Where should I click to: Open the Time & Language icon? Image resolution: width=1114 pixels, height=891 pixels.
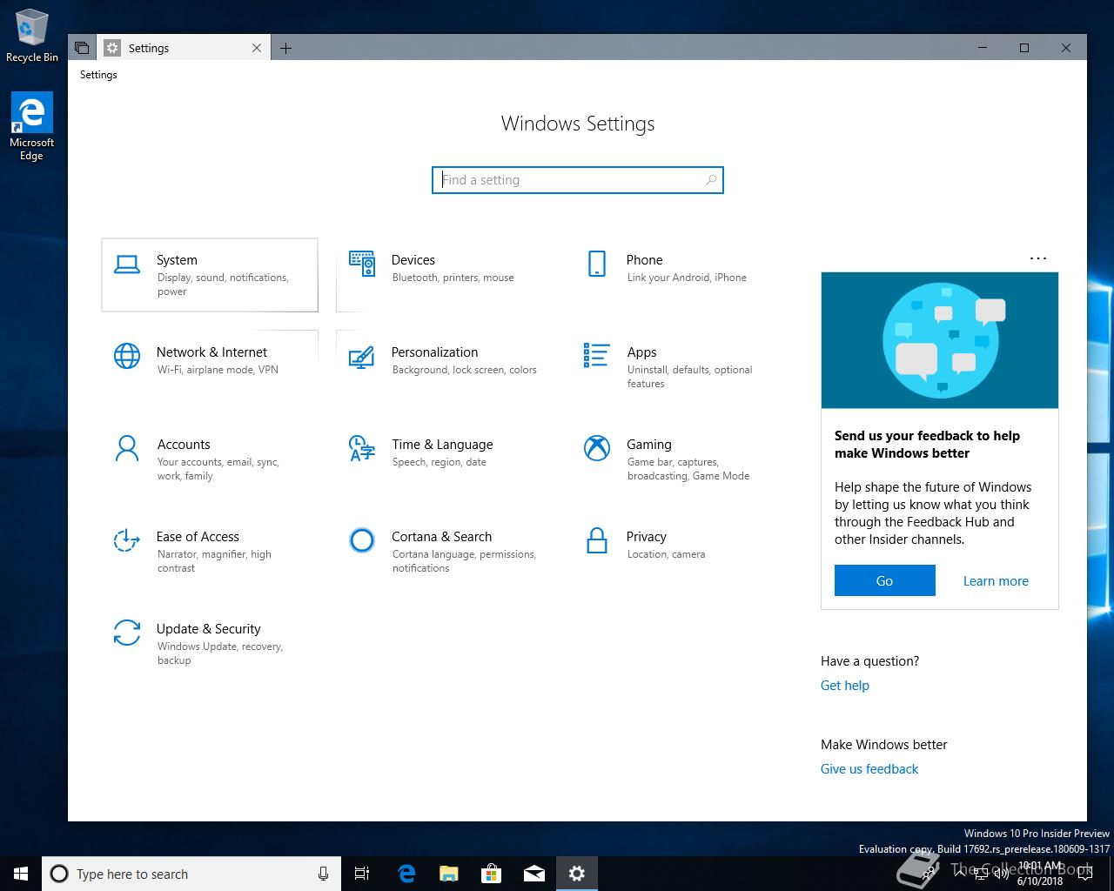[361, 448]
